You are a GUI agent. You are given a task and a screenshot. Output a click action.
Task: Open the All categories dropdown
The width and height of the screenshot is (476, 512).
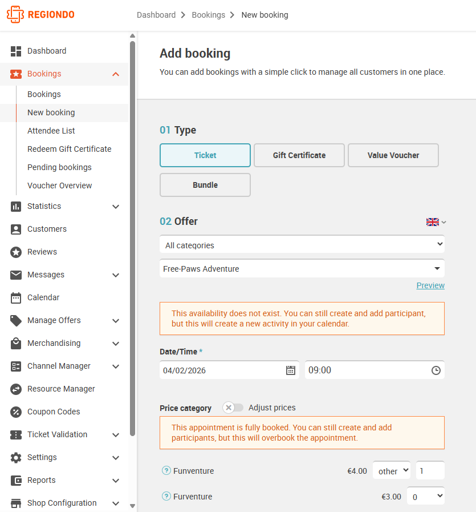click(x=302, y=244)
